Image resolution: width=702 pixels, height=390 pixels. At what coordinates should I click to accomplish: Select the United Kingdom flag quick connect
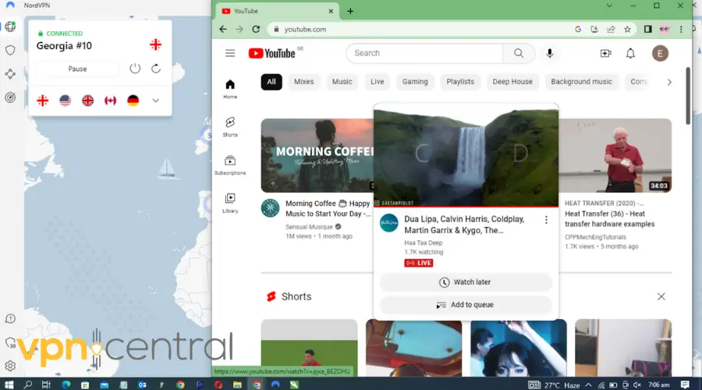pyautogui.click(x=87, y=101)
